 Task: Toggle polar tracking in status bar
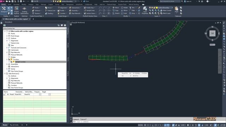pos(156,125)
